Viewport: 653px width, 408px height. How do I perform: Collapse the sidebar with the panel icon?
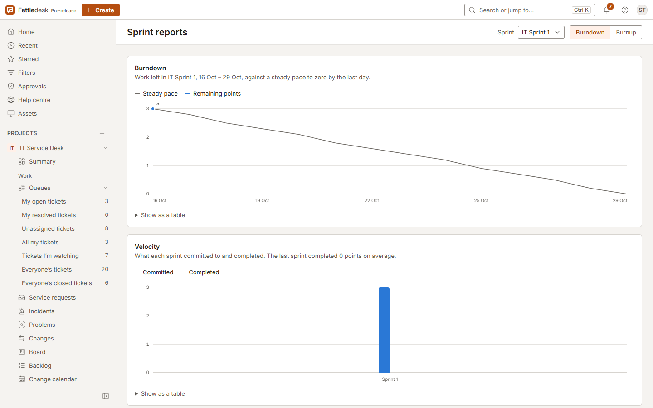[x=106, y=396]
